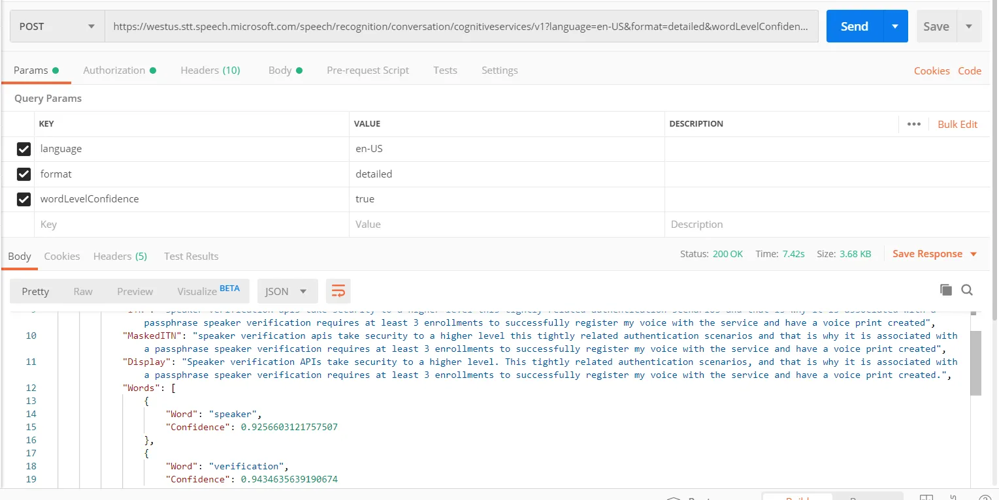The image size is (999, 500).
Task: Open the Visualize BETA view
Action: point(208,290)
